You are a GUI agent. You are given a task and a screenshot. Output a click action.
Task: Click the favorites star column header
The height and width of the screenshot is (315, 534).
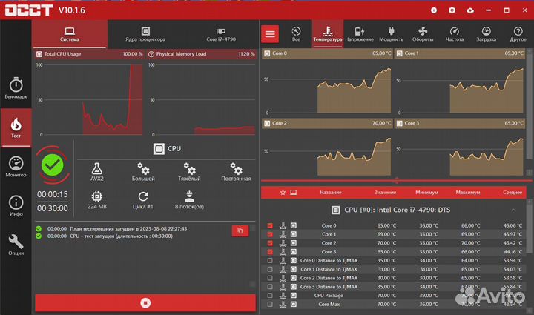283,193
